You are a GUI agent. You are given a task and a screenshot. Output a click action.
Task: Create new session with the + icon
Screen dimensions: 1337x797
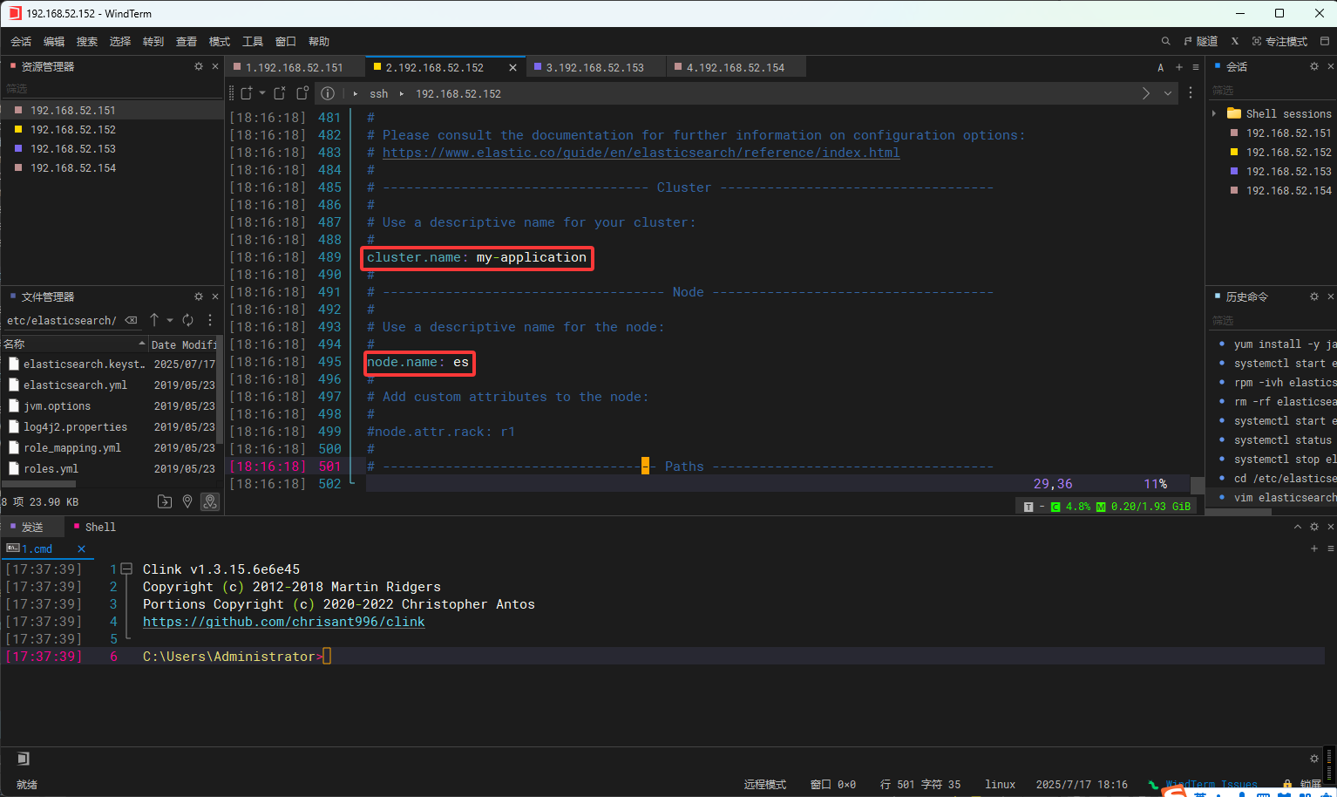pos(1178,66)
